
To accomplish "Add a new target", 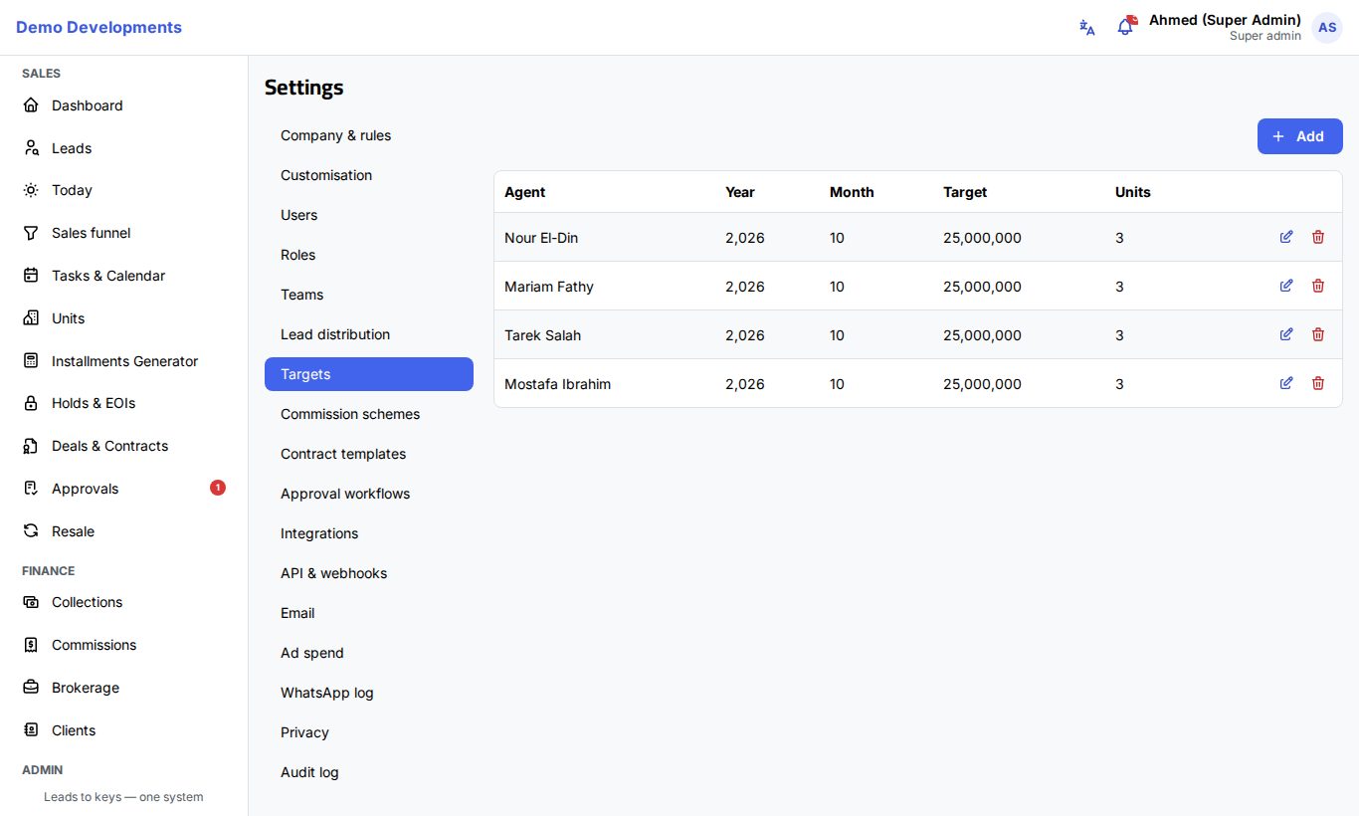I will click(1299, 136).
